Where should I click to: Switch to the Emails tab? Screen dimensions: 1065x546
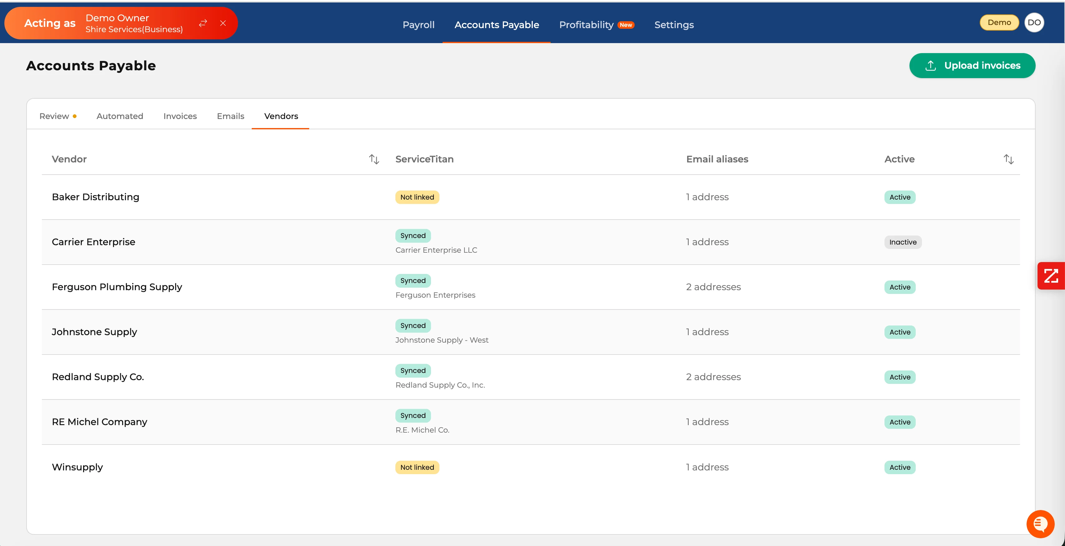tap(230, 116)
